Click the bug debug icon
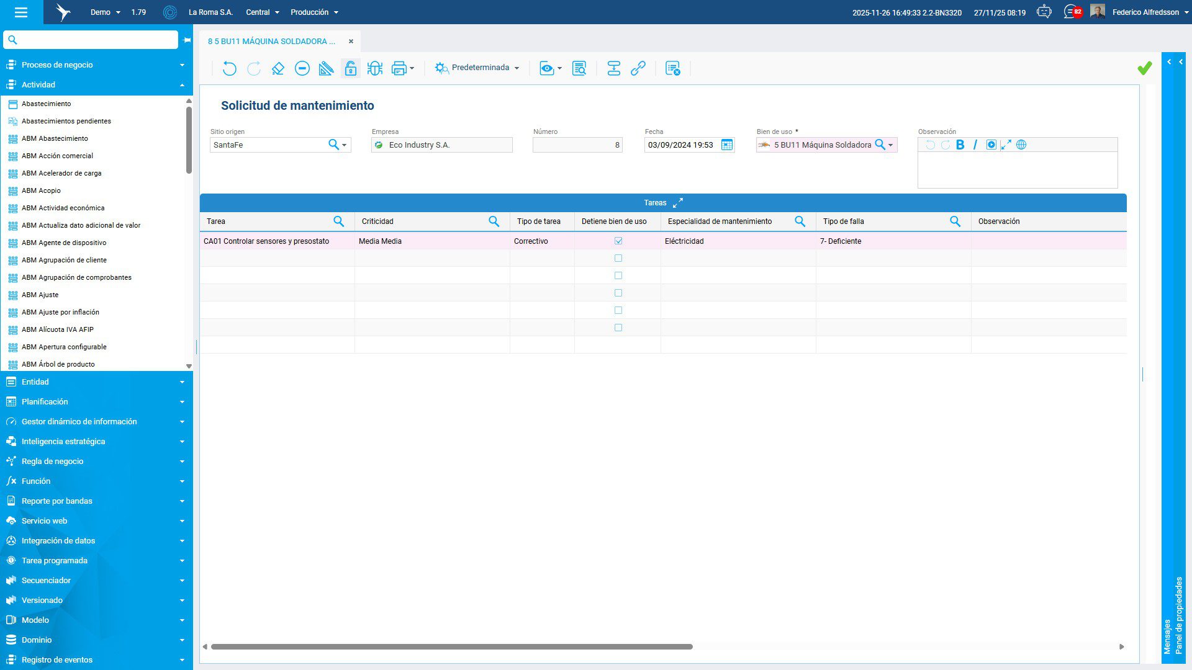This screenshot has height=670, width=1192. (x=375, y=68)
